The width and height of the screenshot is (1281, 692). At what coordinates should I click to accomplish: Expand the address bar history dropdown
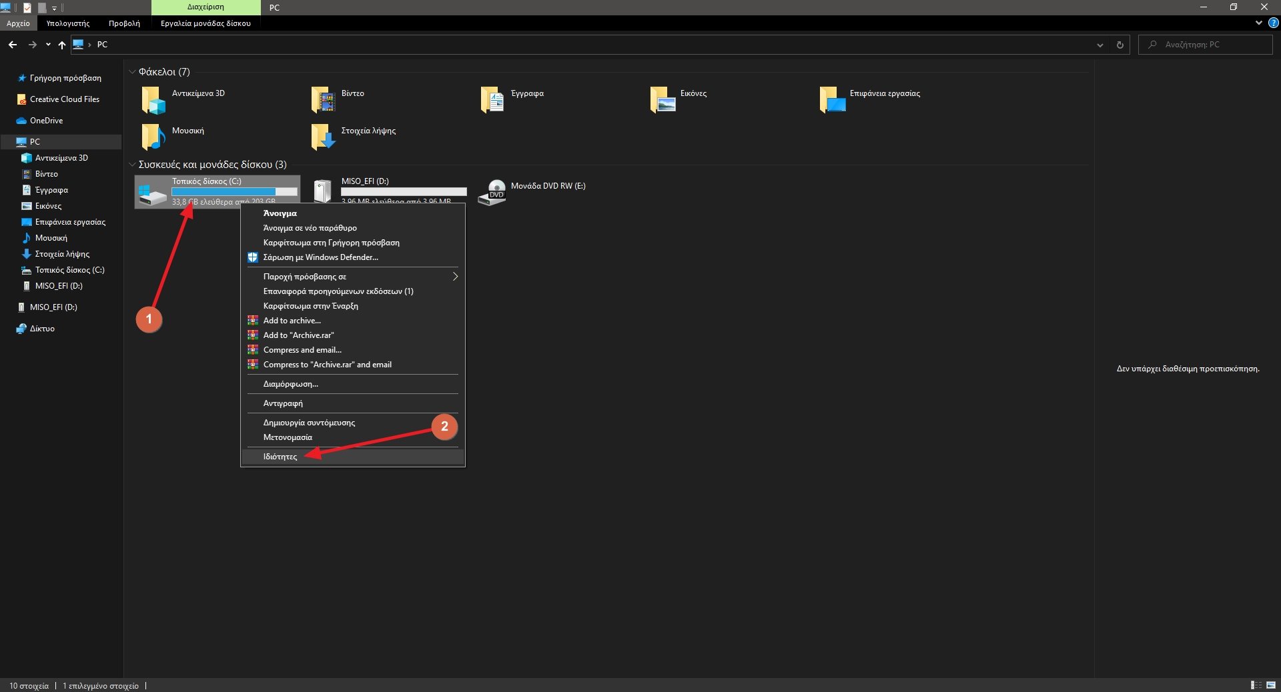point(1100,45)
